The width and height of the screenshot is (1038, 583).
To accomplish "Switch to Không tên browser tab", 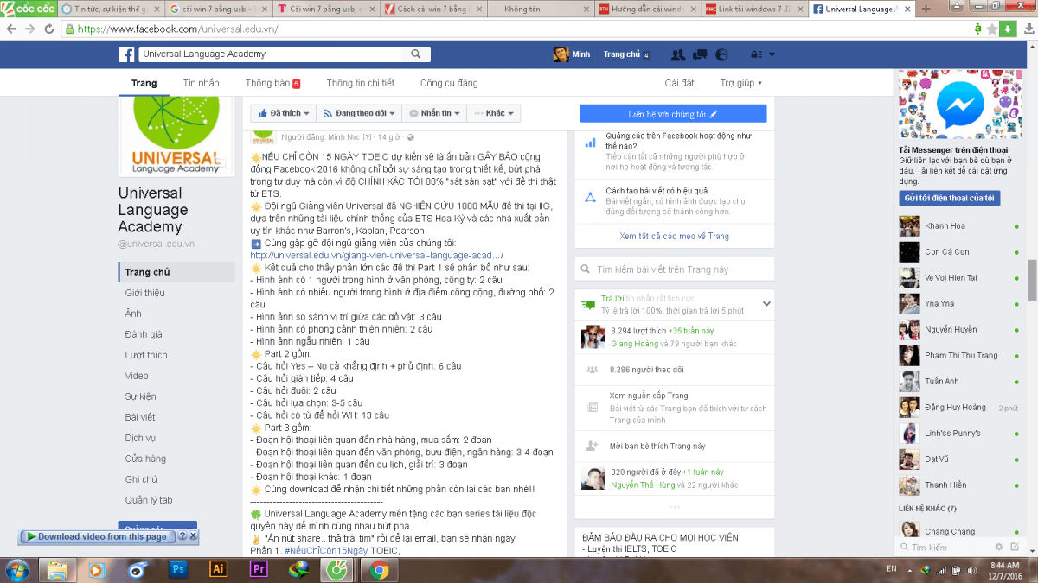I will coord(538,9).
